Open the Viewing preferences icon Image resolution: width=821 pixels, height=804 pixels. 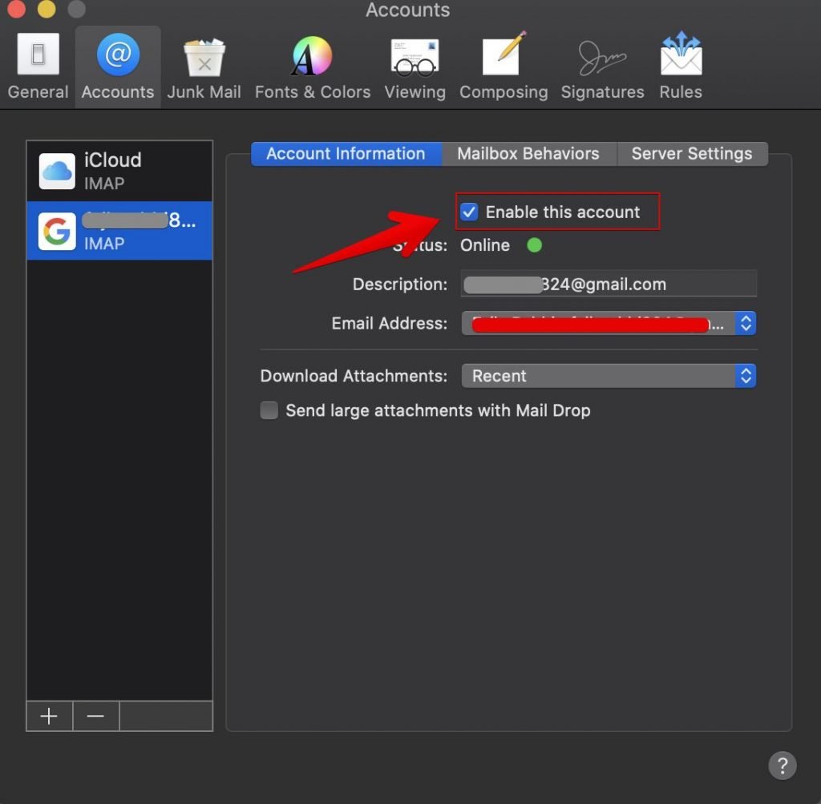[415, 58]
